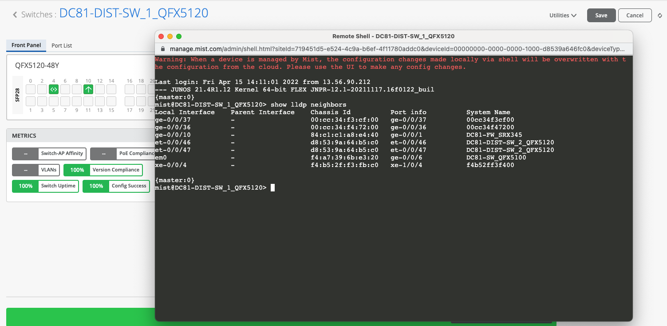Click the Switches breadcrumb link
667x326 pixels.
[36, 15]
